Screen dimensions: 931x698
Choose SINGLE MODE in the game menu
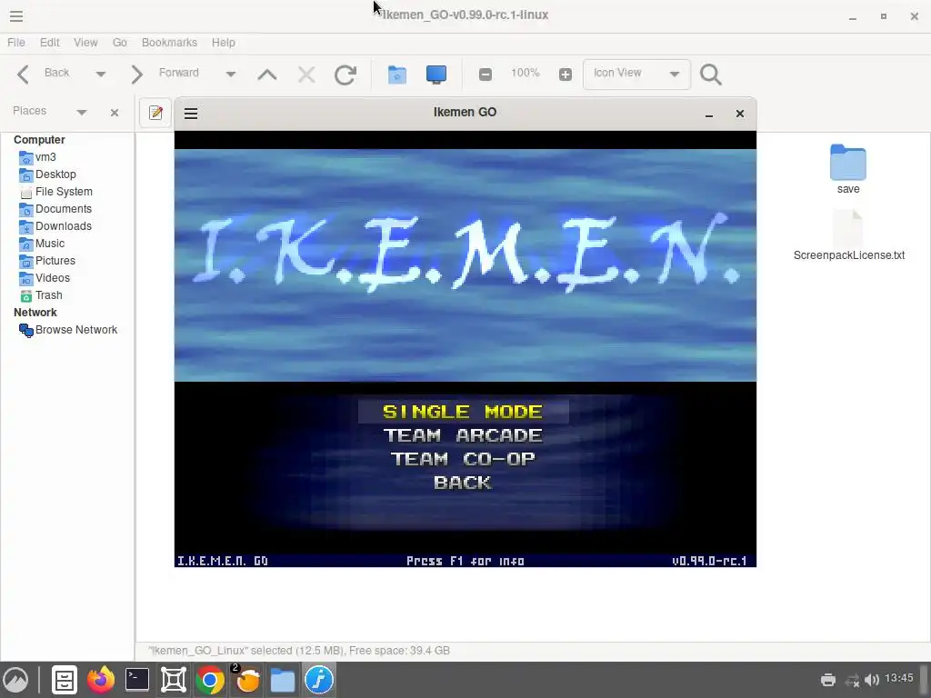coord(463,412)
